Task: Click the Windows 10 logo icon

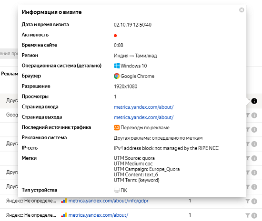Action: click(x=117, y=66)
